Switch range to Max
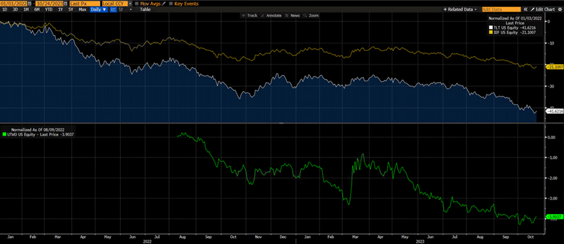 [x=82, y=9]
